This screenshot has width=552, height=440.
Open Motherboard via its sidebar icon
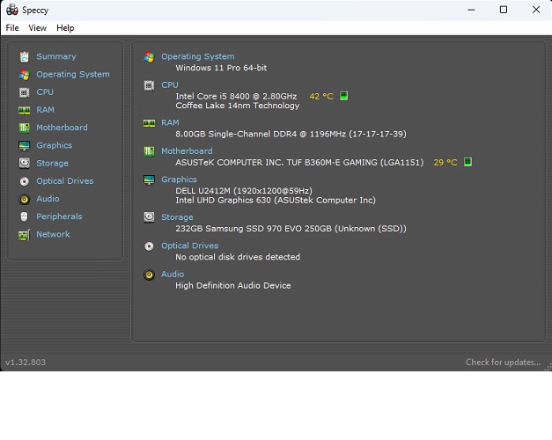point(25,128)
